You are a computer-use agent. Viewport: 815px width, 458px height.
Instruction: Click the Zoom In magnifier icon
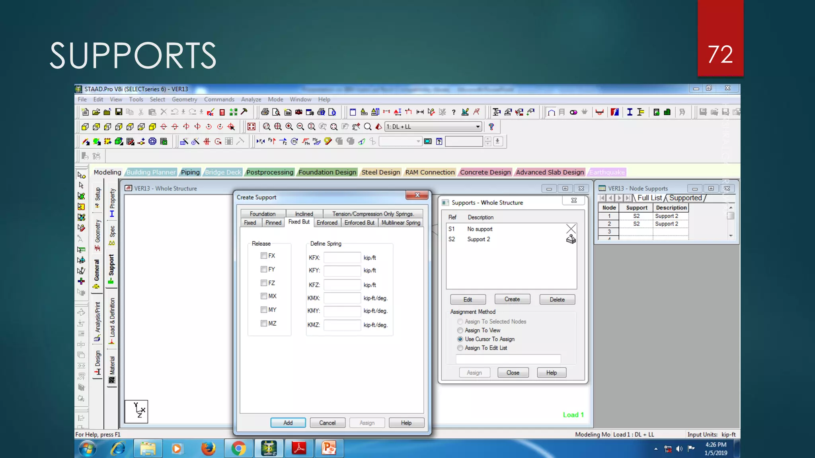289,127
